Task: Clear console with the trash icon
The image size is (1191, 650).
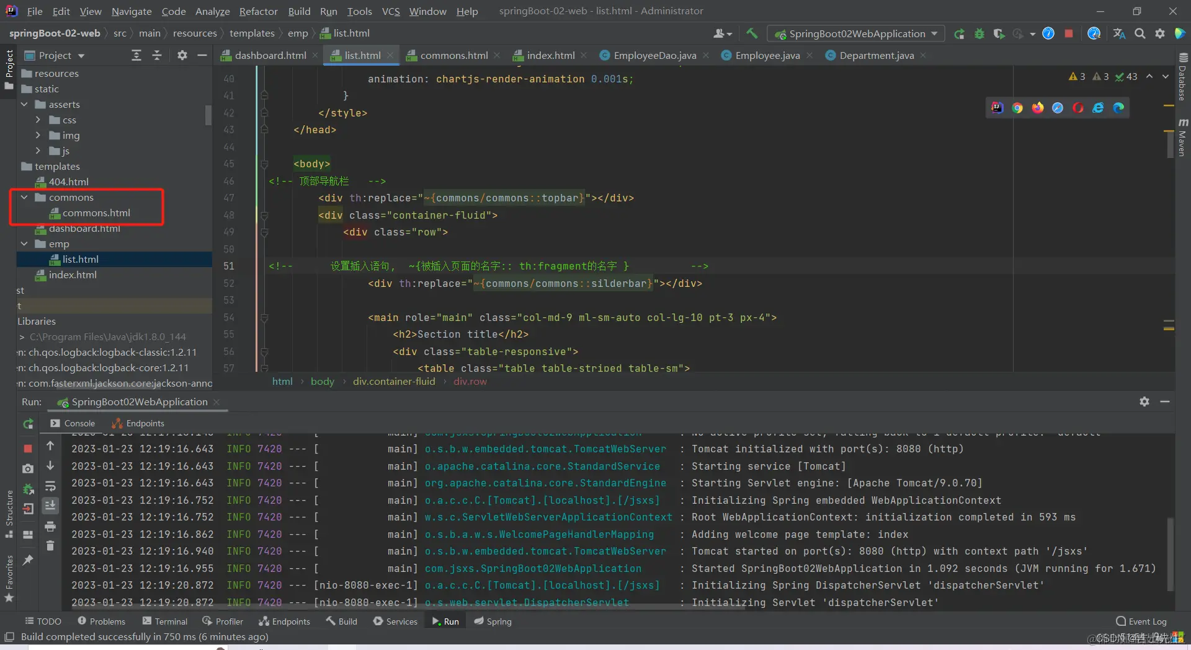Action: [50, 546]
